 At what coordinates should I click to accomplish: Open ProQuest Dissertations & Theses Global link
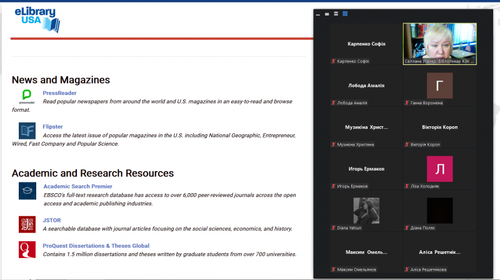coord(96,246)
